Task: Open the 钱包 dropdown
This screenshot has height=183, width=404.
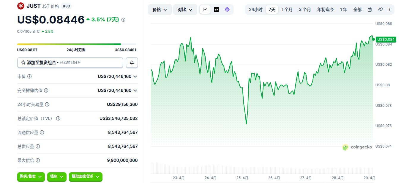Action: click(x=57, y=176)
